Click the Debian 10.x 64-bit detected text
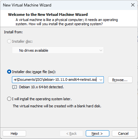The width and height of the screenshot is (138, 139). [41, 87]
